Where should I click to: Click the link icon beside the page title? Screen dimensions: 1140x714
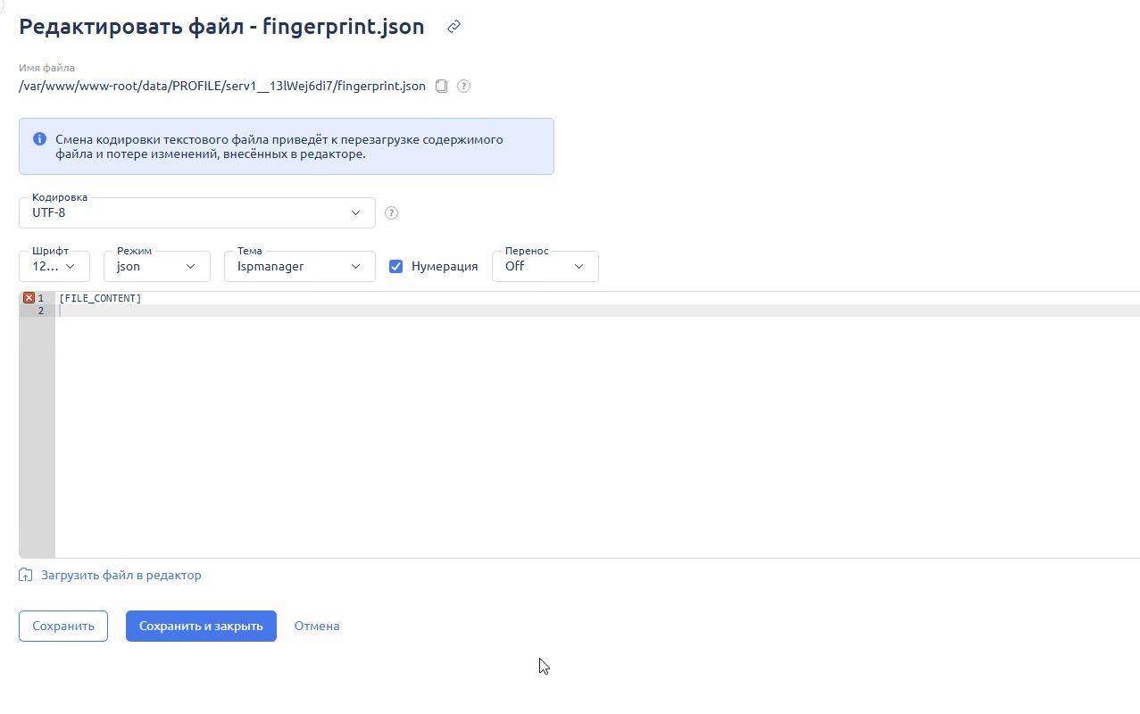(453, 27)
